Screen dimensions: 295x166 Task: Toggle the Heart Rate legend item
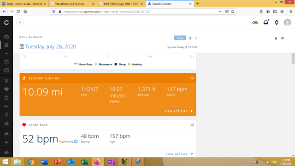(83, 65)
